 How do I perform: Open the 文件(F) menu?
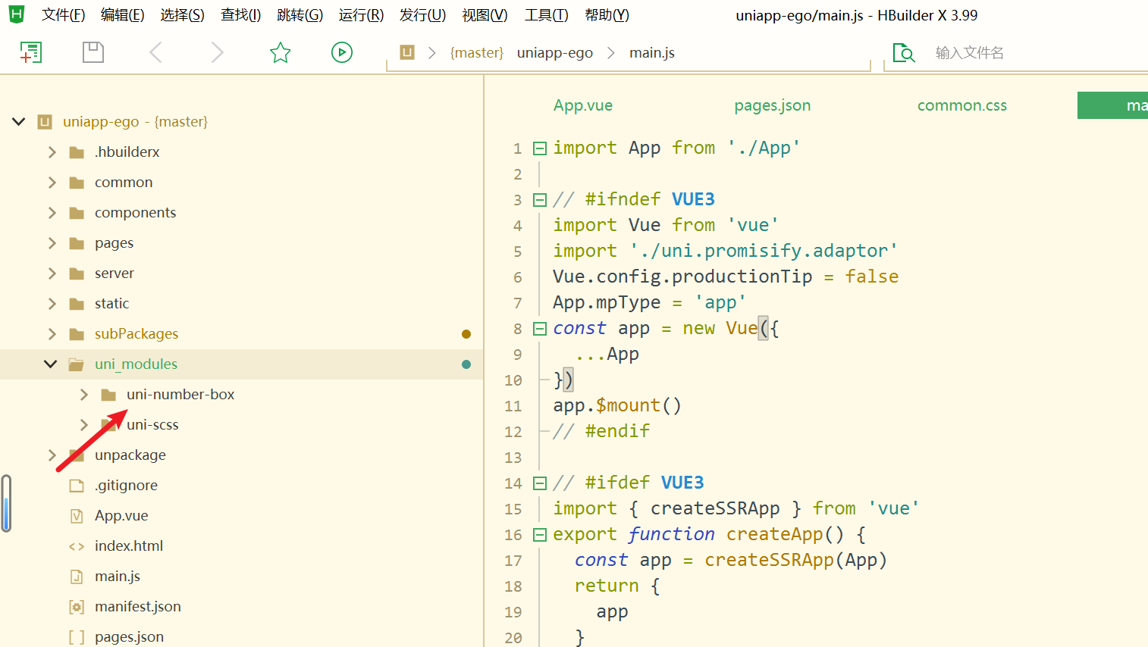(63, 15)
